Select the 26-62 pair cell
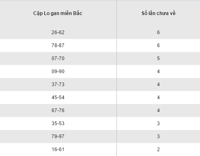The width and height of the screenshot is (200, 156). 58,32
